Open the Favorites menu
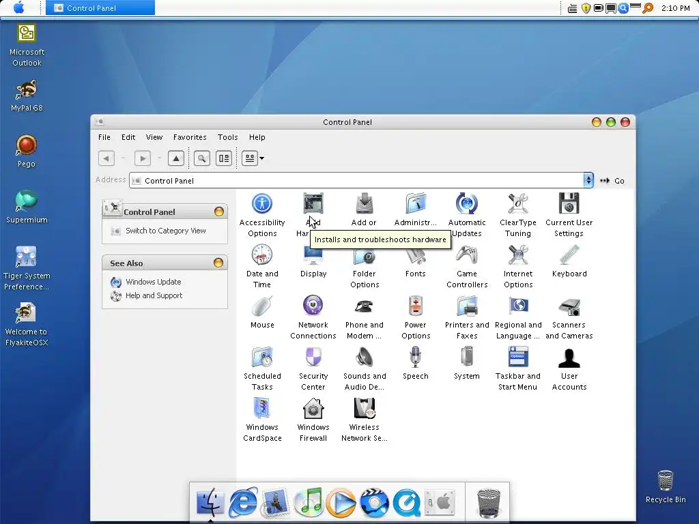This screenshot has width=699, height=524. pyautogui.click(x=190, y=137)
